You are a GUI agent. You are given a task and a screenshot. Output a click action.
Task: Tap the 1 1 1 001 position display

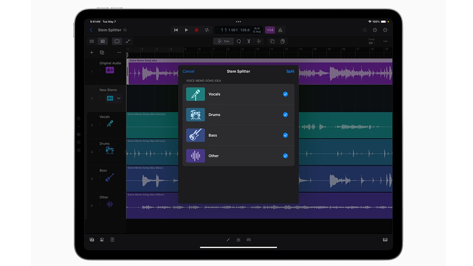coord(229,30)
